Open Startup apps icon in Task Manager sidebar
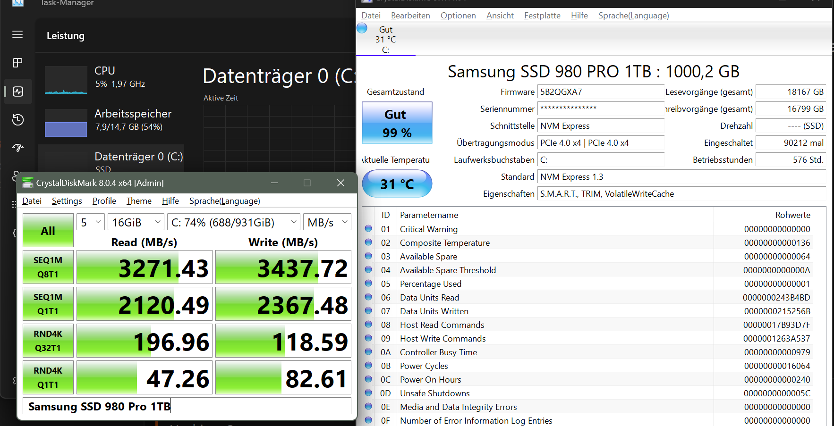 pyautogui.click(x=18, y=148)
